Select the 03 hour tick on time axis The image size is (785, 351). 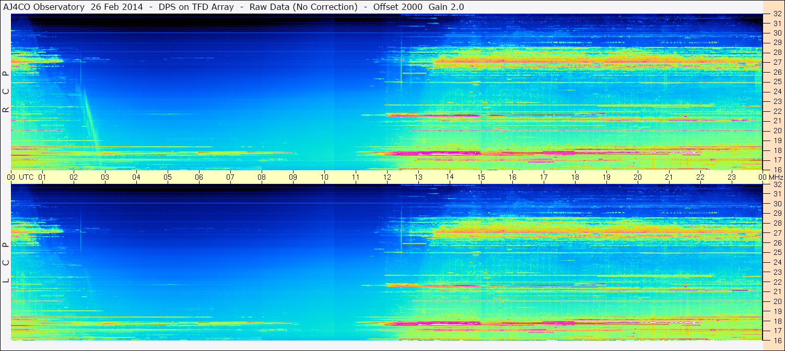coord(105,177)
